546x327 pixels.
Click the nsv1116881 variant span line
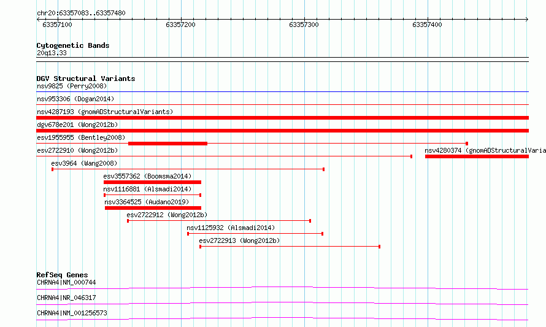tap(153, 195)
